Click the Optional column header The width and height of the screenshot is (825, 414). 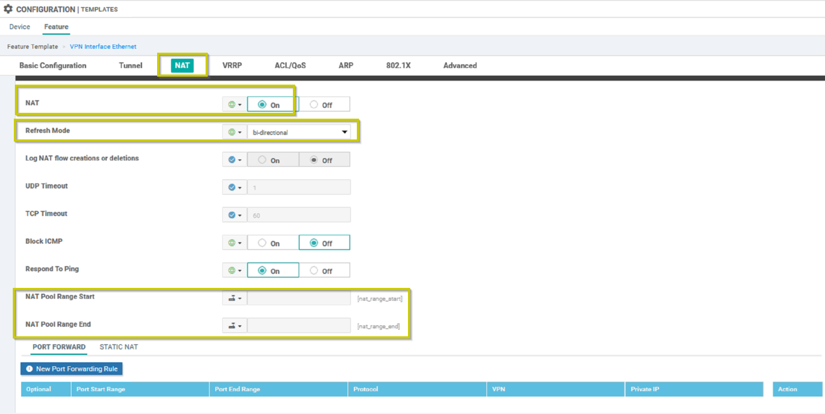(46, 389)
